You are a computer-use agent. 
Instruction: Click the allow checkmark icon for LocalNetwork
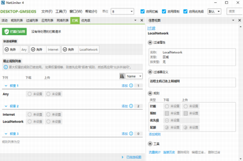tap(65, 49)
